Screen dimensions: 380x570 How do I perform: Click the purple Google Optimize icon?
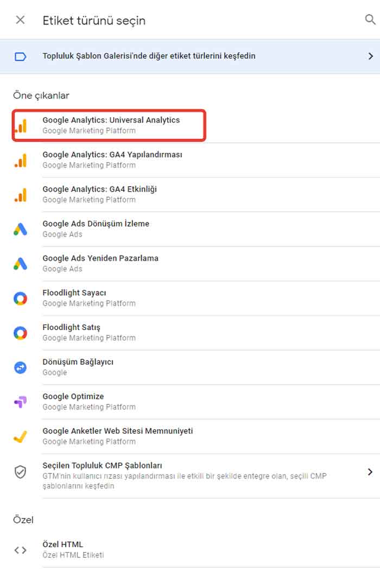(x=21, y=402)
